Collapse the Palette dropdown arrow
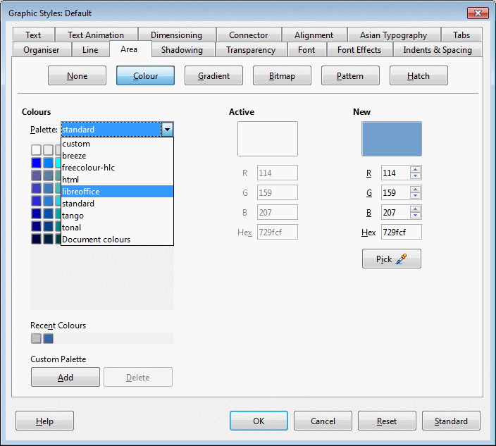The height and width of the screenshot is (446, 496). [167, 129]
